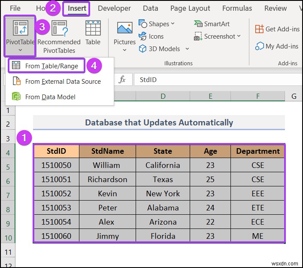
Task: Click the From Table/Range table icon
Action: tap(16, 65)
